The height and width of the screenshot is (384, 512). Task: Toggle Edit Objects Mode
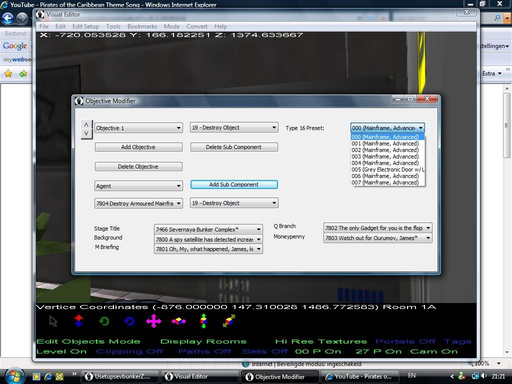[x=88, y=341]
